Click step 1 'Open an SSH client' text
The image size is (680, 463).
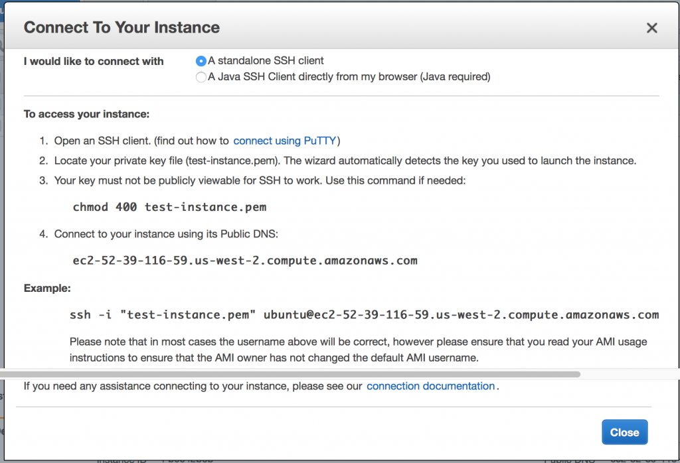[x=141, y=141]
